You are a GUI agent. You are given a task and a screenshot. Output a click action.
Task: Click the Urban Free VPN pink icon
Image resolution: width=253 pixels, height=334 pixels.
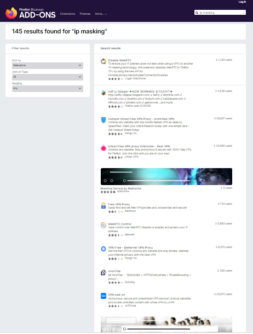pyautogui.click(x=104, y=147)
